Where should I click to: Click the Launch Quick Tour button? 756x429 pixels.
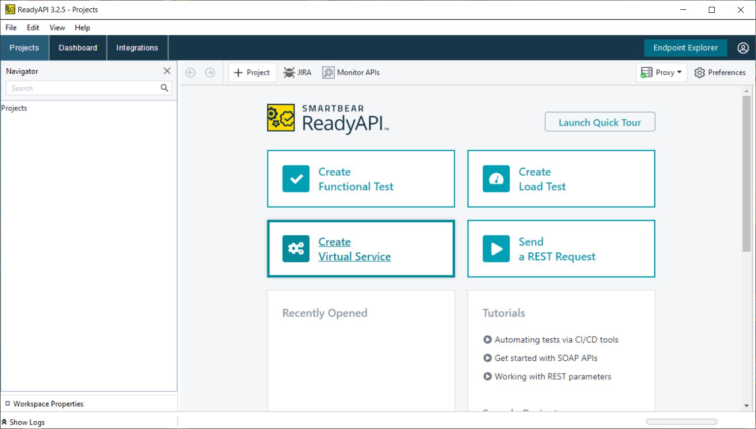[600, 121]
